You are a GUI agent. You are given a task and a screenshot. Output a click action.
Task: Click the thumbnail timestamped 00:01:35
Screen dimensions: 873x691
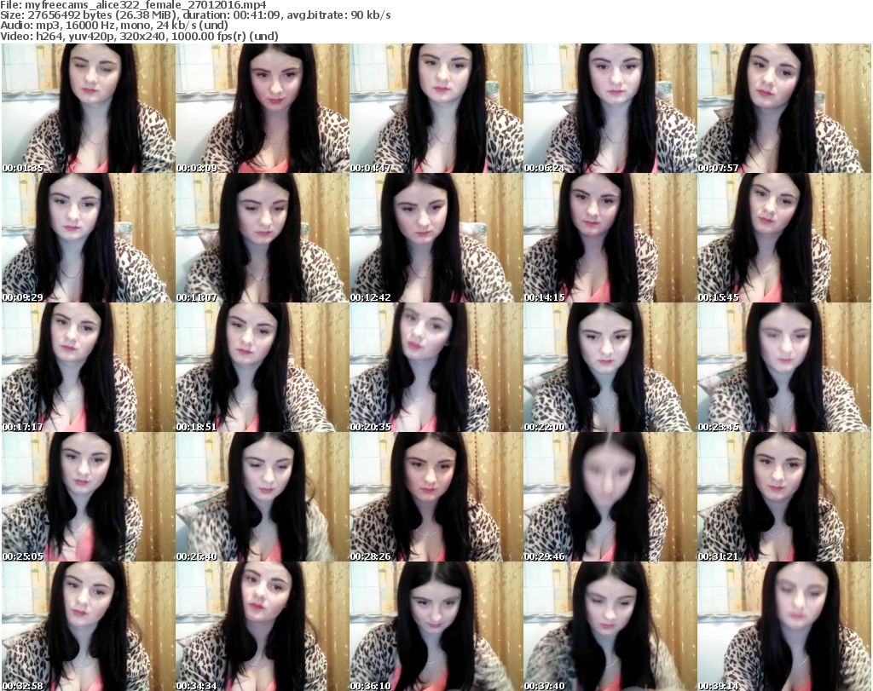[88, 108]
